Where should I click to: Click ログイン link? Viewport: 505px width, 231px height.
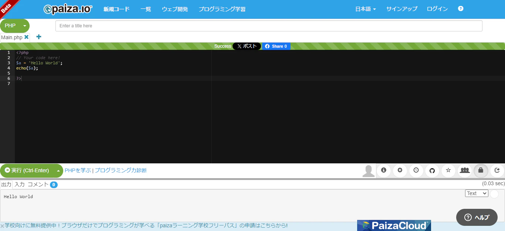click(437, 9)
